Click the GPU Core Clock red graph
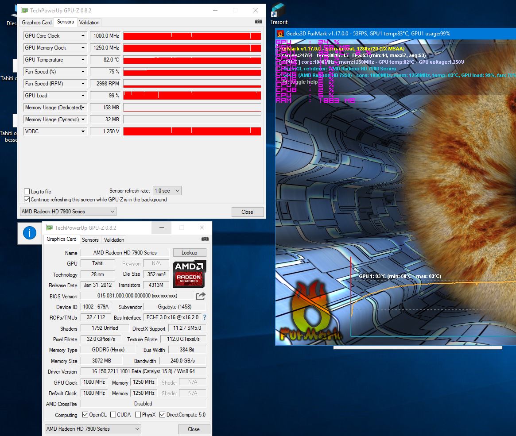Screen dimensions: 516x436 tap(192, 36)
